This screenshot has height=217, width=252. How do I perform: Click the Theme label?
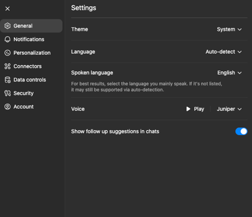click(x=80, y=30)
